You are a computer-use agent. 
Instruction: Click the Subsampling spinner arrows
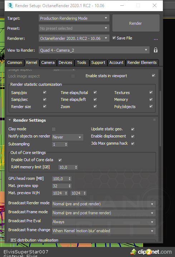point(66,144)
